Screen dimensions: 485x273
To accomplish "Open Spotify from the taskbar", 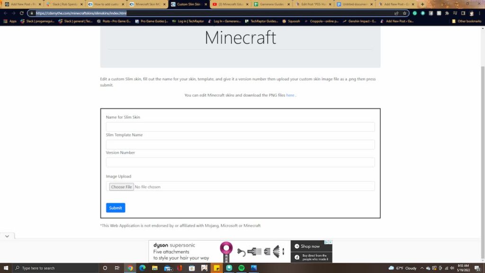I will coord(241,268).
